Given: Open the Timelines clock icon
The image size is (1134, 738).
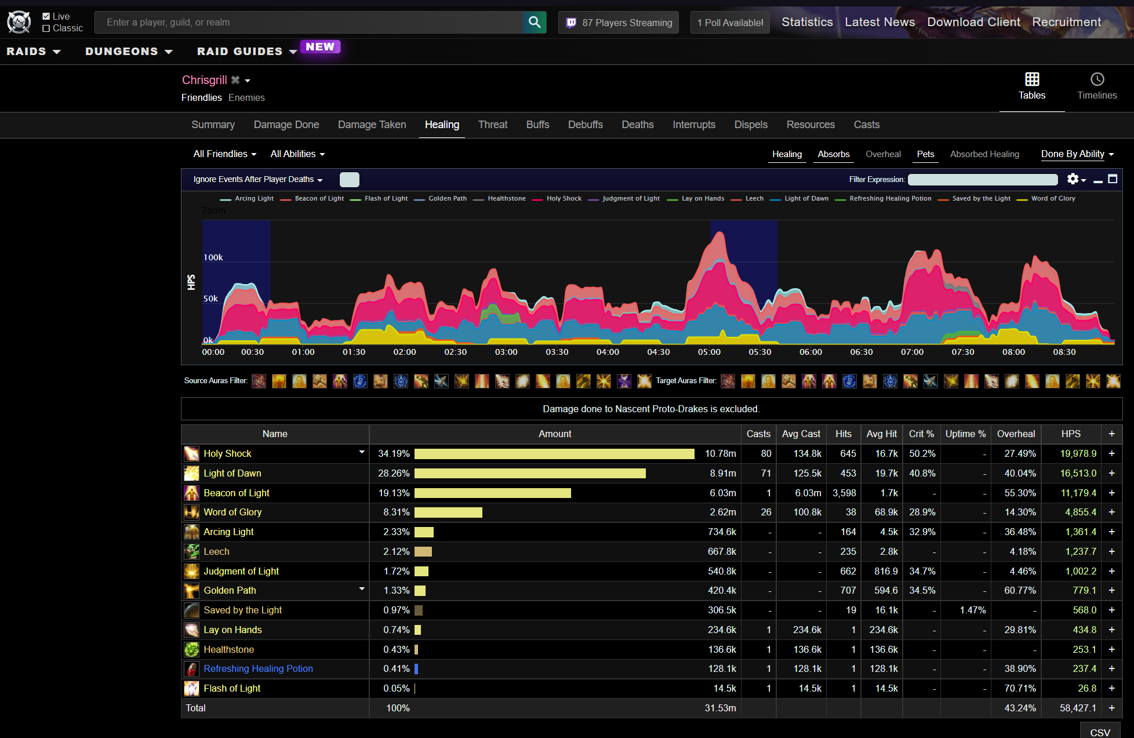Looking at the screenshot, I should [x=1097, y=79].
